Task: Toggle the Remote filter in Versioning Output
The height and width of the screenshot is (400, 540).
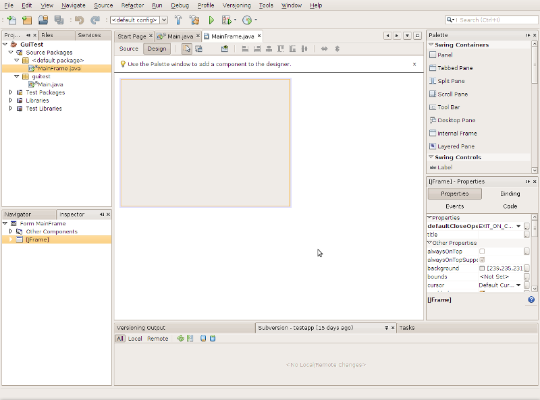Action: [158, 339]
